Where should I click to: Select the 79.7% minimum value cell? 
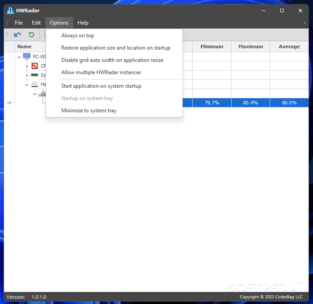212,103
